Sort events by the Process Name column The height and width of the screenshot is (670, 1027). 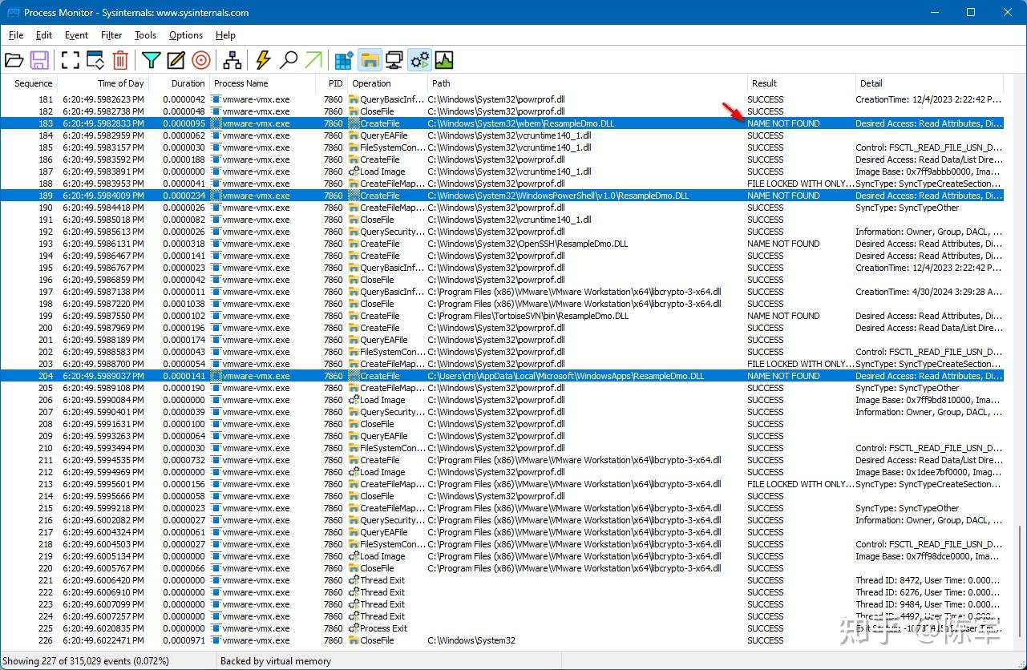(241, 83)
